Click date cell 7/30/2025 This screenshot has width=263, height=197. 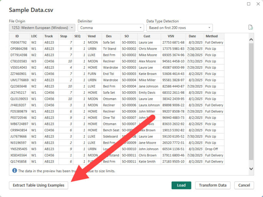195,136
